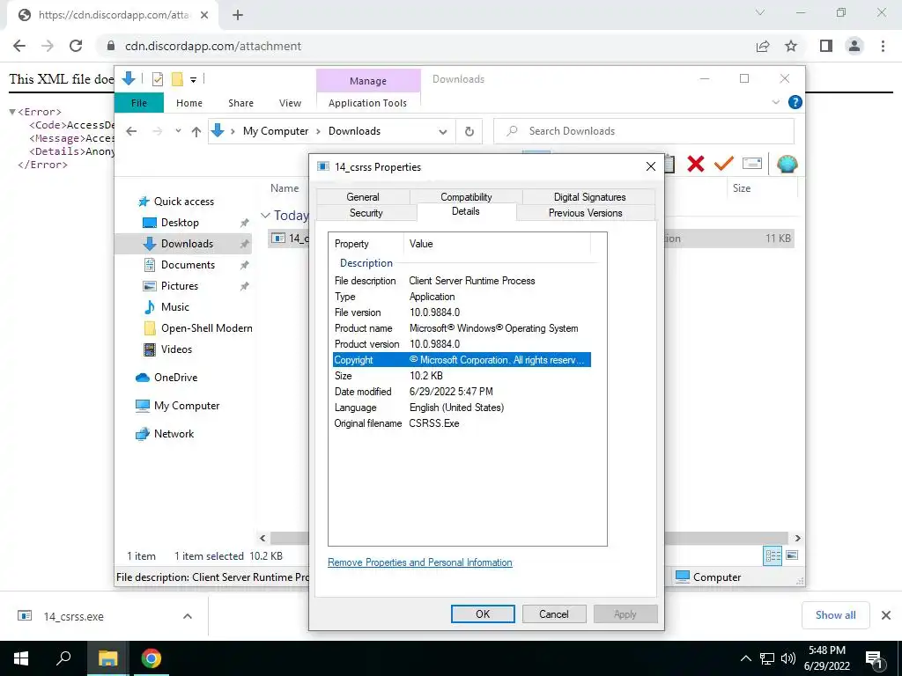Open taskbar search magnifier
The height and width of the screenshot is (676, 902).
click(63, 658)
